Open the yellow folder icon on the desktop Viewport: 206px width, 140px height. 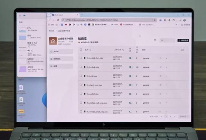point(21,111)
